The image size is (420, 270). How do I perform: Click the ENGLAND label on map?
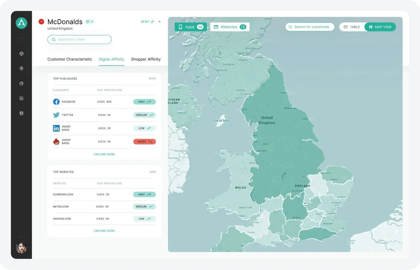[303, 186]
